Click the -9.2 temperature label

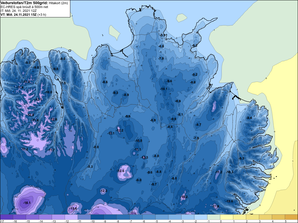195,75
